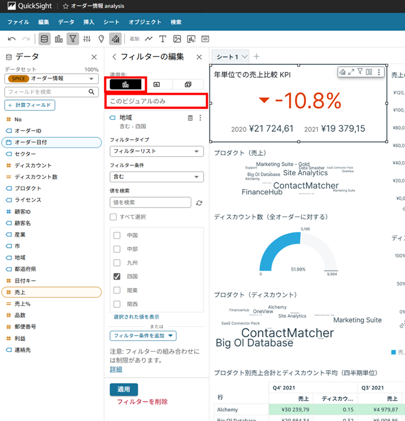Screen dimensions: 405x421
Task: Open the 詳細 link
Action: (x=116, y=370)
